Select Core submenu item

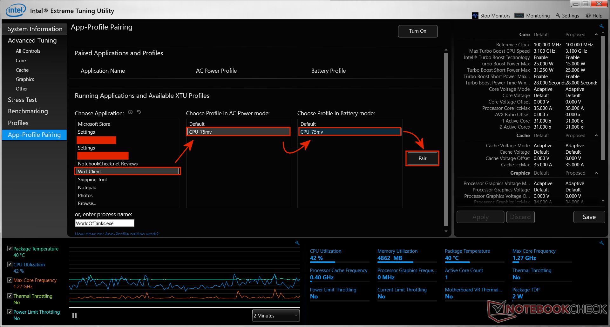point(21,61)
